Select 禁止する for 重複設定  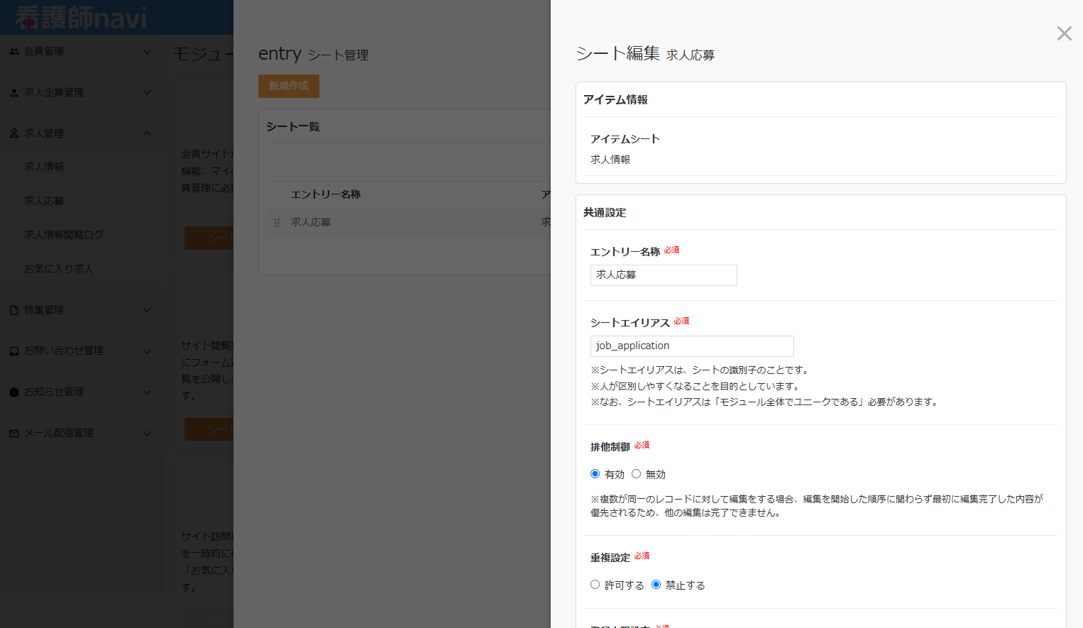656,585
